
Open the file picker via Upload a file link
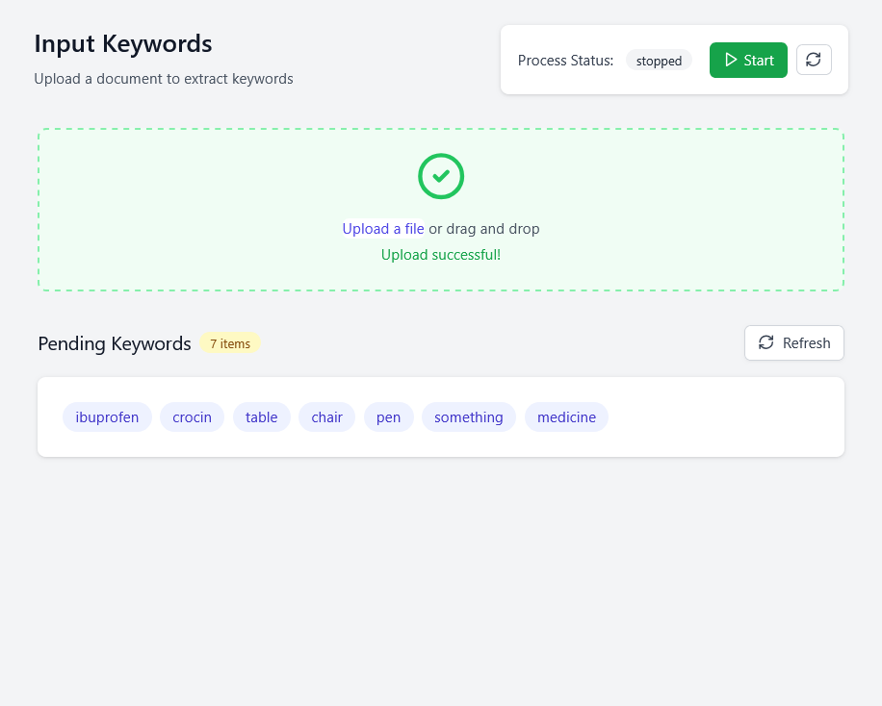[x=383, y=228]
